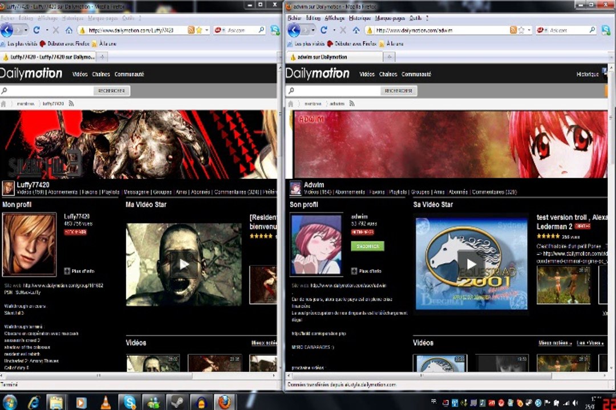Viewport: 616px width, 410px height.
Task: Open Internet Explorer from the taskbar
Action: [35, 402]
